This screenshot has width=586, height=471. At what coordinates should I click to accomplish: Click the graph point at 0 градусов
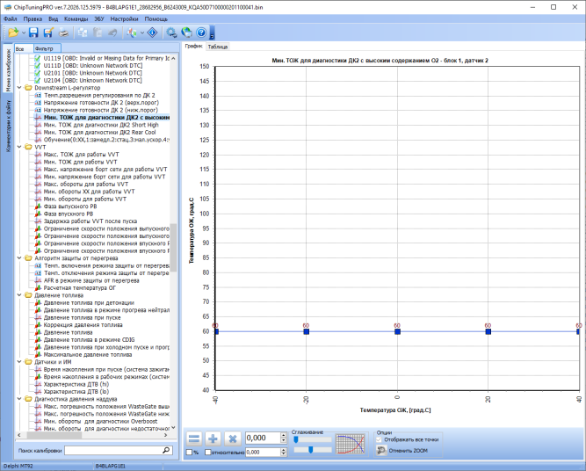[397, 331]
